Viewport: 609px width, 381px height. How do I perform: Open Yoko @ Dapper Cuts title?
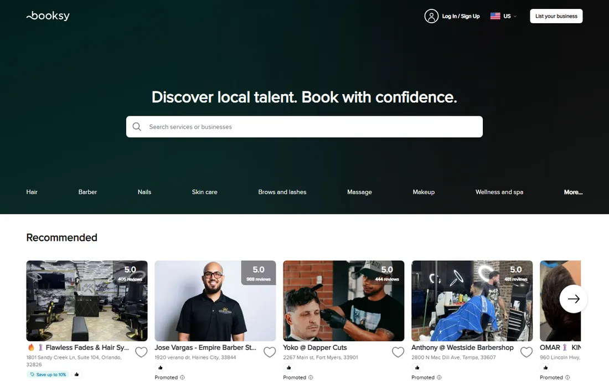pyautogui.click(x=315, y=348)
